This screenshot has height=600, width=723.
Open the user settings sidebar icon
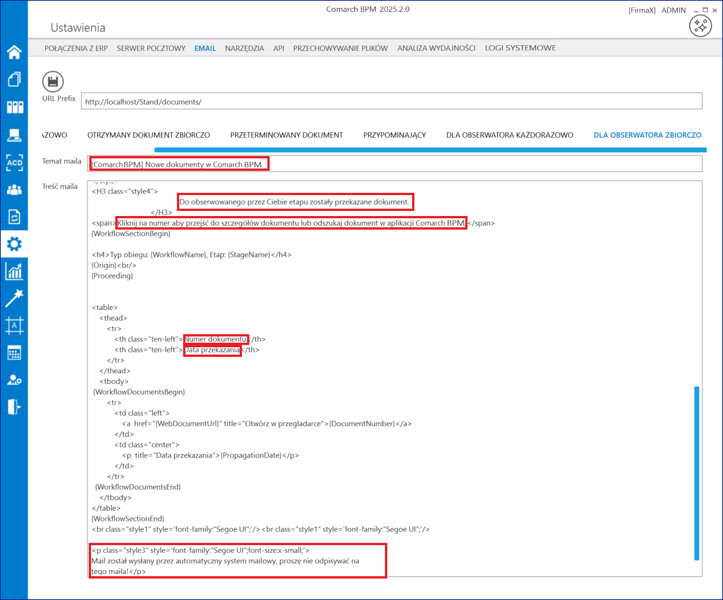[14, 380]
